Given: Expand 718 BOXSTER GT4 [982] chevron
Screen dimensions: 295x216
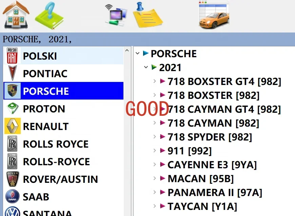Looking at the screenshot, I should tap(155, 81).
